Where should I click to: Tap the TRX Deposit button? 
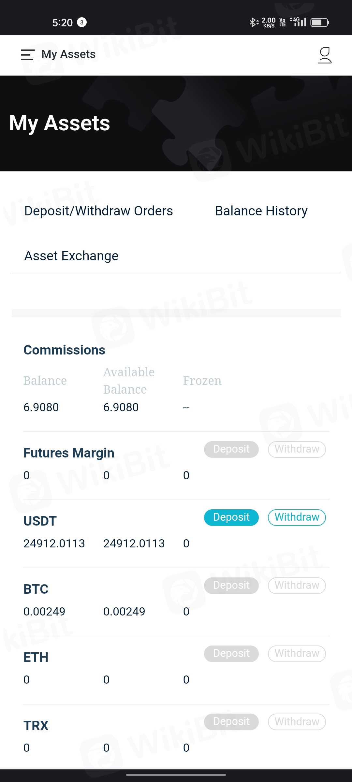pyautogui.click(x=231, y=722)
